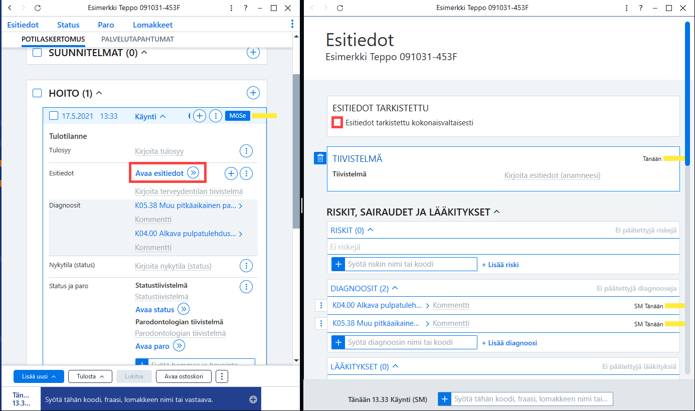Select the 17.5.2021 visit checkbox
Viewport: 695px width, 411px height.
pos(54,116)
